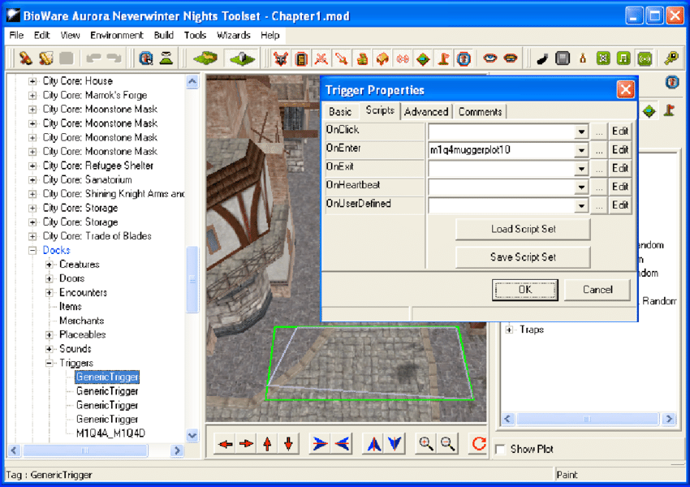Pan camera up with red up arrow
690x487 pixels.
267,444
